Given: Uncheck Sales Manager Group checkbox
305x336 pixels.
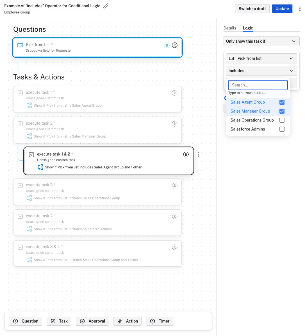Looking at the screenshot, I should point(282,111).
